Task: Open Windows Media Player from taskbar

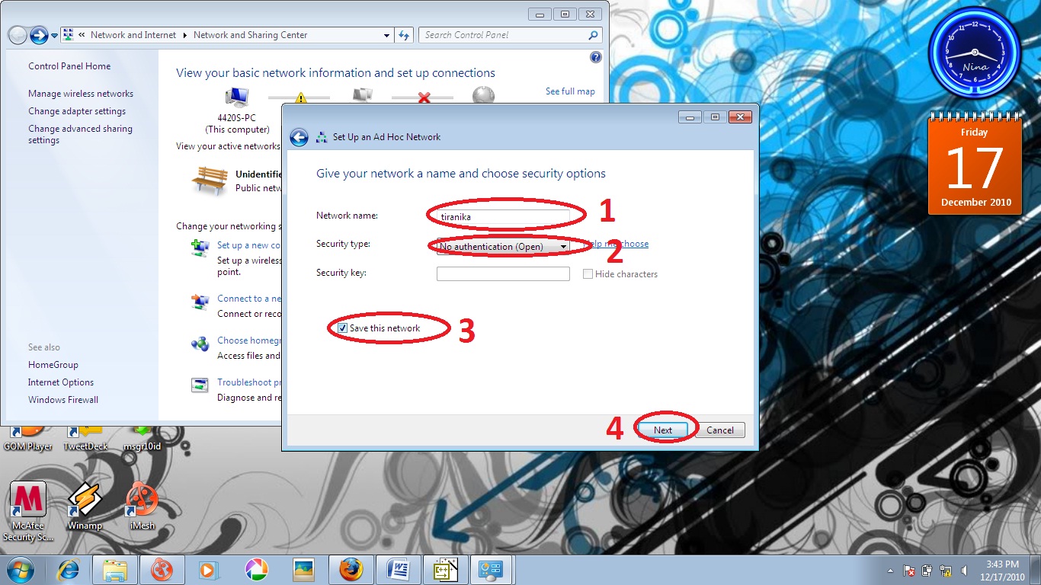Action: pyautogui.click(x=207, y=570)
